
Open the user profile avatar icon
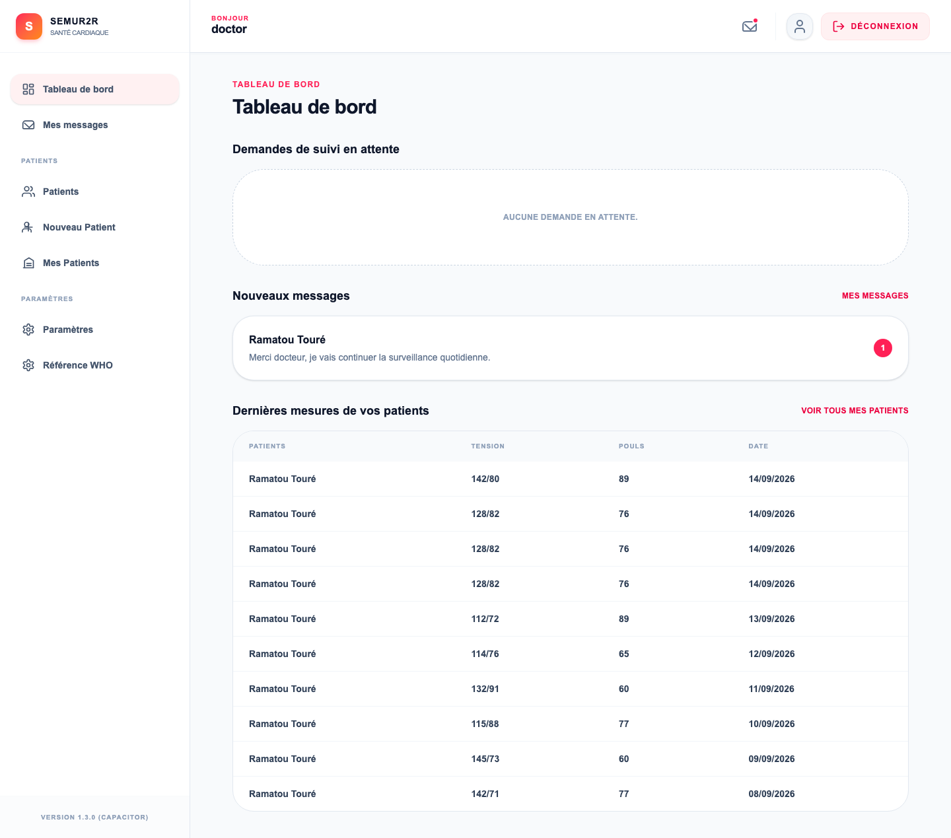coord(800,26)
